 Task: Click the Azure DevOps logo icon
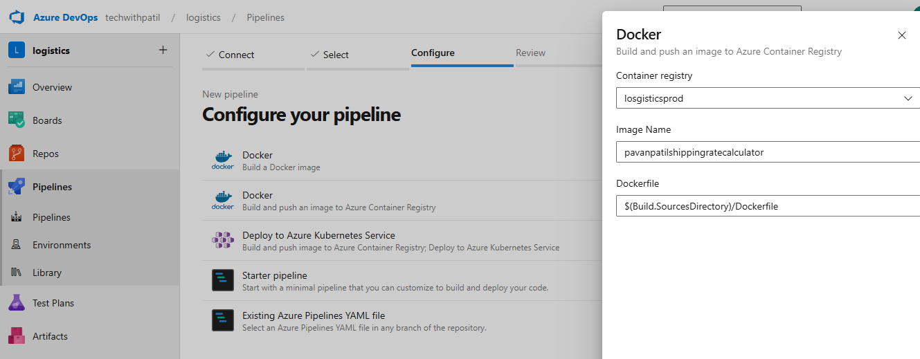[x=17, y=17]
